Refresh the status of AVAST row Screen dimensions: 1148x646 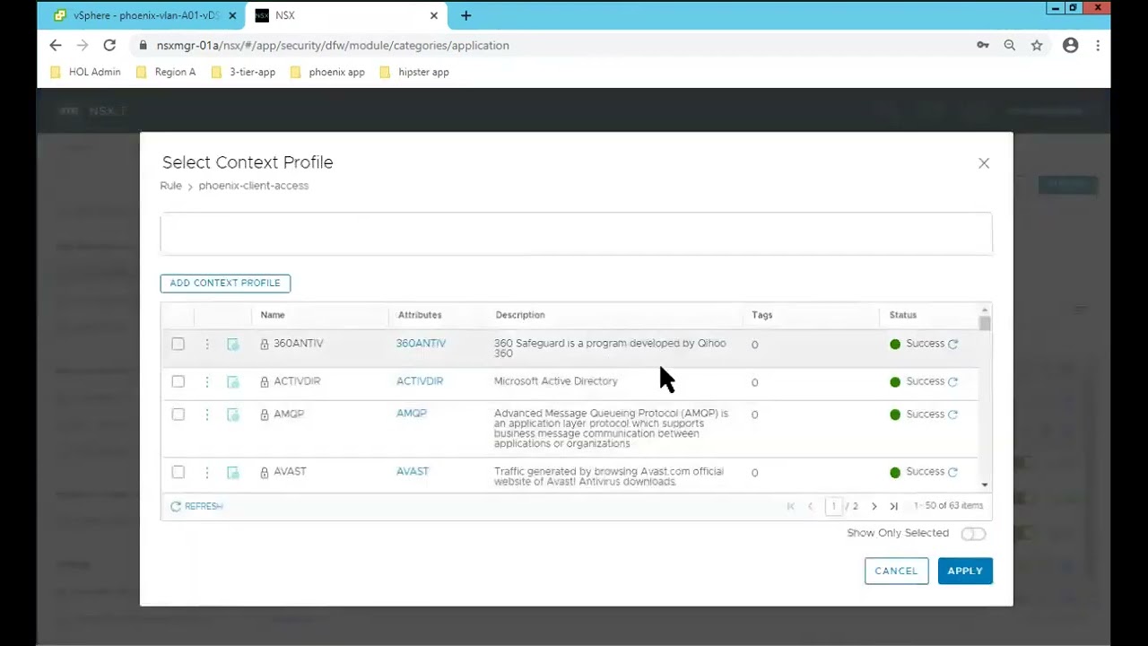click(953, 472)
